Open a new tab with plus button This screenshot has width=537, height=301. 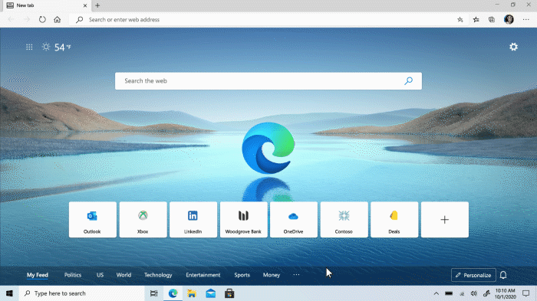click(97, 5)
